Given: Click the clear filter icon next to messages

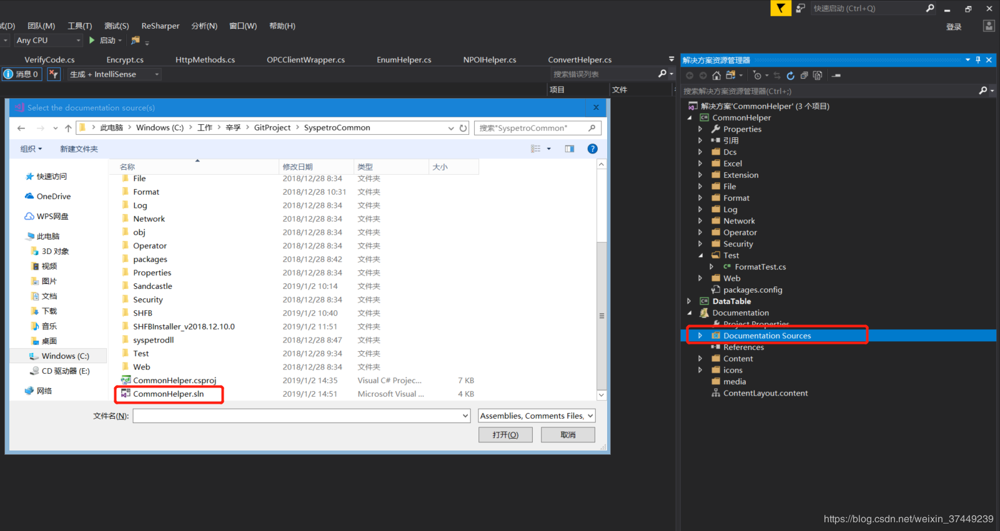Looking at the screenshot, I should point(54,74).
